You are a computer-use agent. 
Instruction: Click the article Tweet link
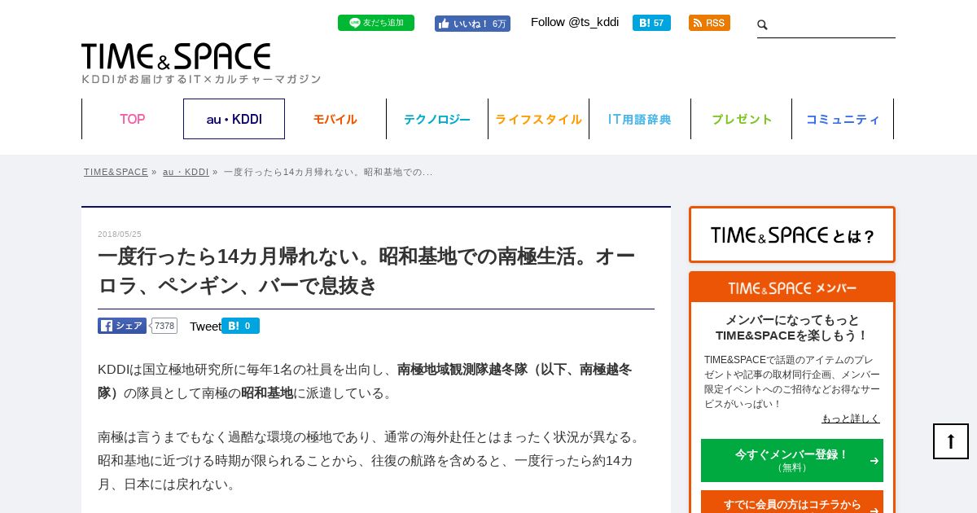[x=205, y=327]
